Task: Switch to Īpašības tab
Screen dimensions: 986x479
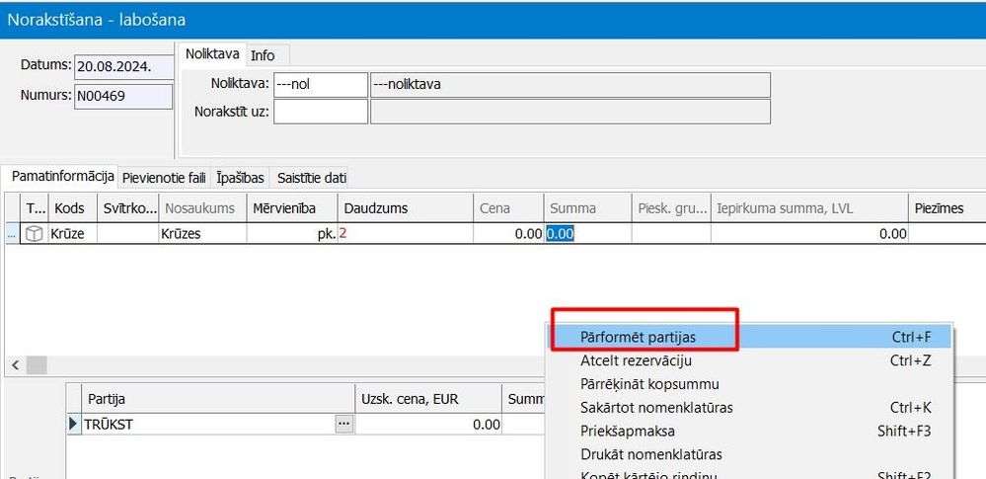Action: click(240, 178)
